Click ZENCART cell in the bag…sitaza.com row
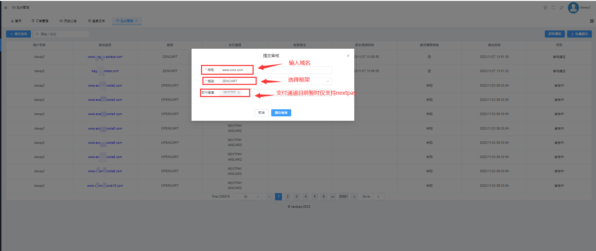 [x=170, y=71]
